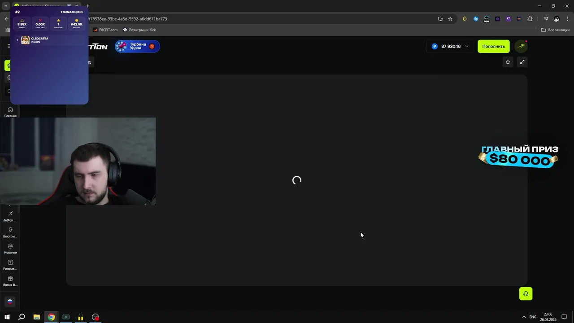Open Главная in the left sidebar
Image resolution: width=574 pixels, height=323 pixels.
10,112
